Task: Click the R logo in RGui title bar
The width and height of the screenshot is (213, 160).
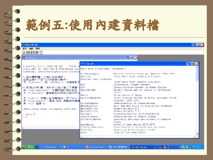Action: coord(23,45)
